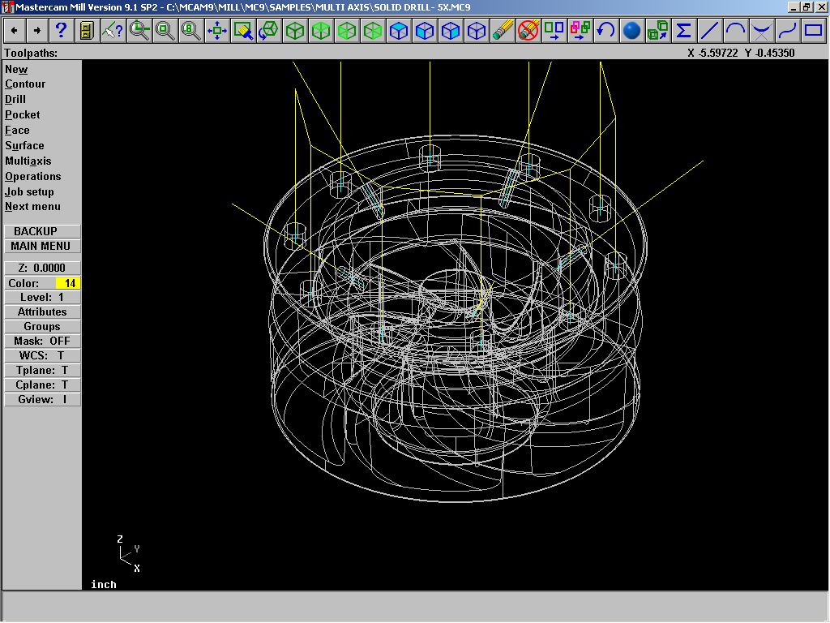The image size is (830, 623).
Task: Change the Cplane: T setting
Action: (42, 385)
